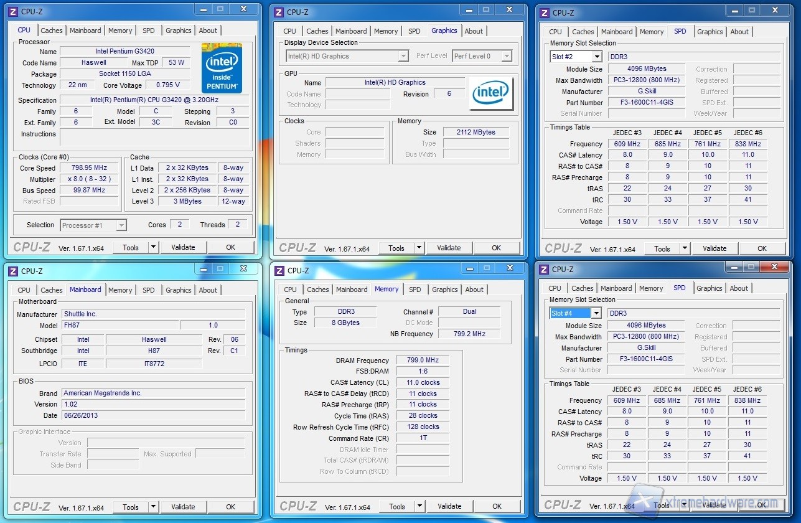
Task: Click the Intel logo in GPU section
Action: (490, 93)
